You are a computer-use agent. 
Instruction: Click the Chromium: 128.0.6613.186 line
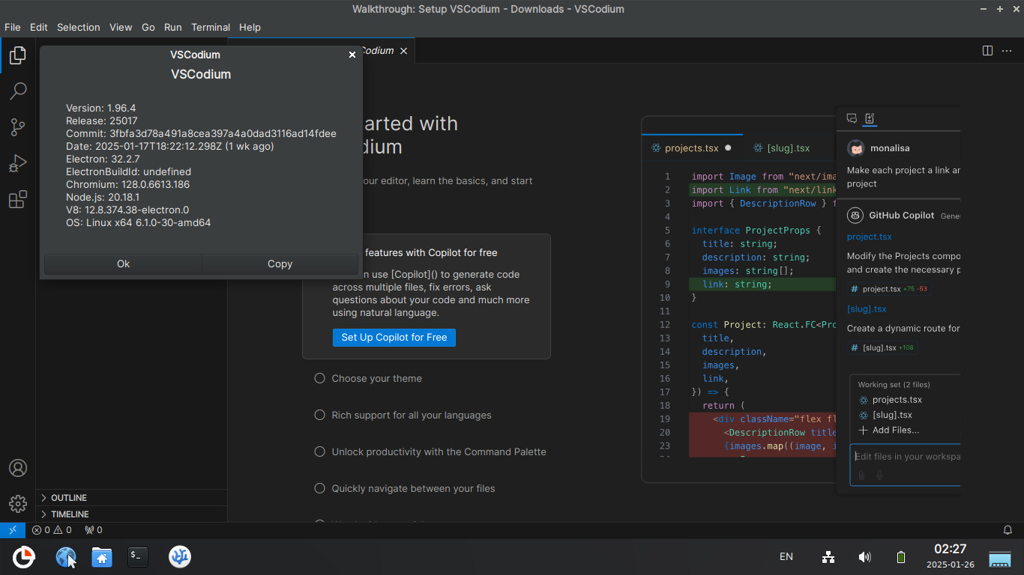pos(128,184)
